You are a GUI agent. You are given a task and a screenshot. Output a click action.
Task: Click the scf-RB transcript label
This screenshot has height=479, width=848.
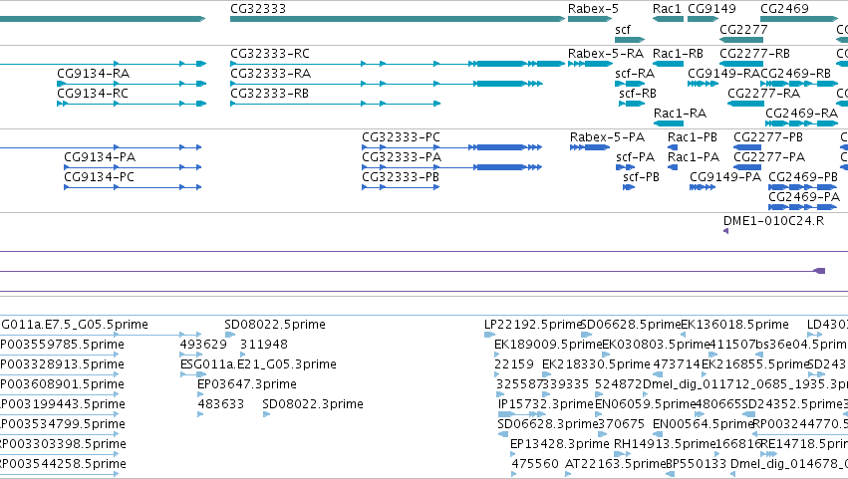click(x=638, y=94)
